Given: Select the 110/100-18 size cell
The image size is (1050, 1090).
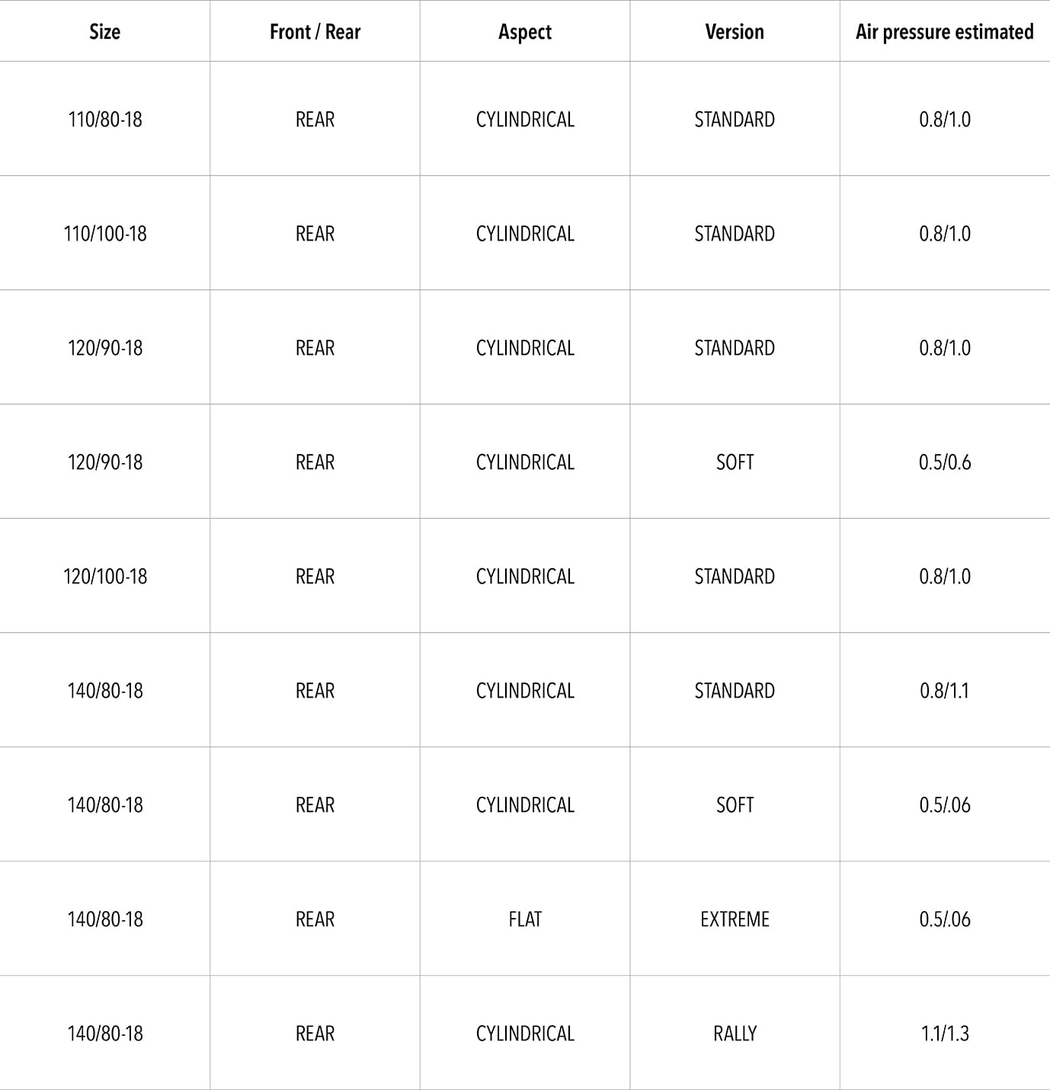Looking at the screenshot, I should [x=105, y=234].
